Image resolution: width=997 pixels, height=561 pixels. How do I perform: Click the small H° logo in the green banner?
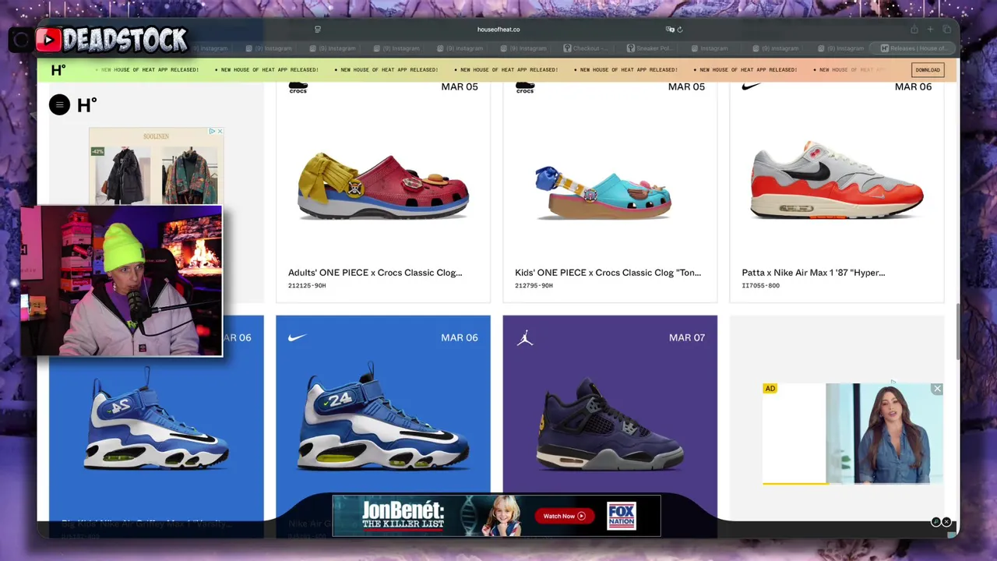(58, 70)
